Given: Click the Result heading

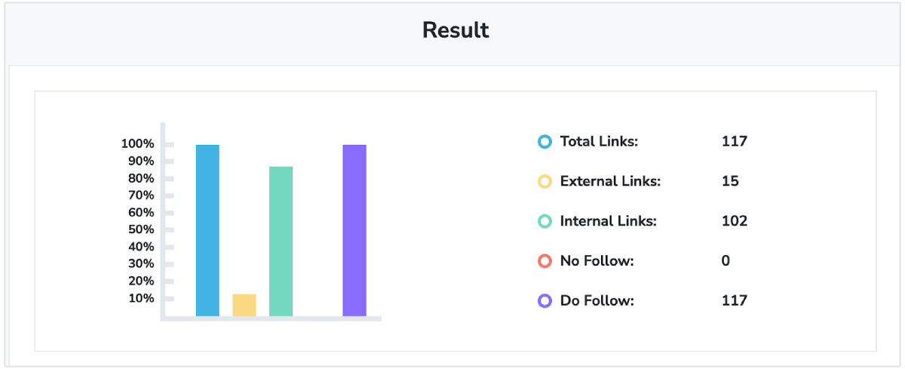Looking at the screenshot, I should (x=456, y=30).
